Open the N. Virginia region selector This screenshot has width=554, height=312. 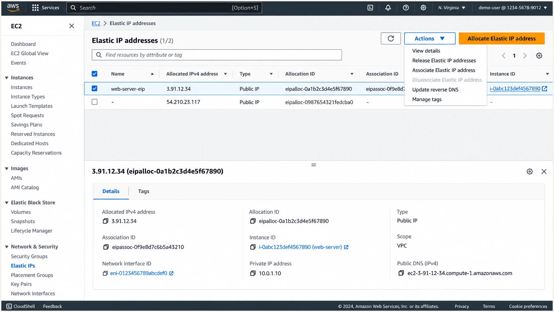[x=452, y=8]
